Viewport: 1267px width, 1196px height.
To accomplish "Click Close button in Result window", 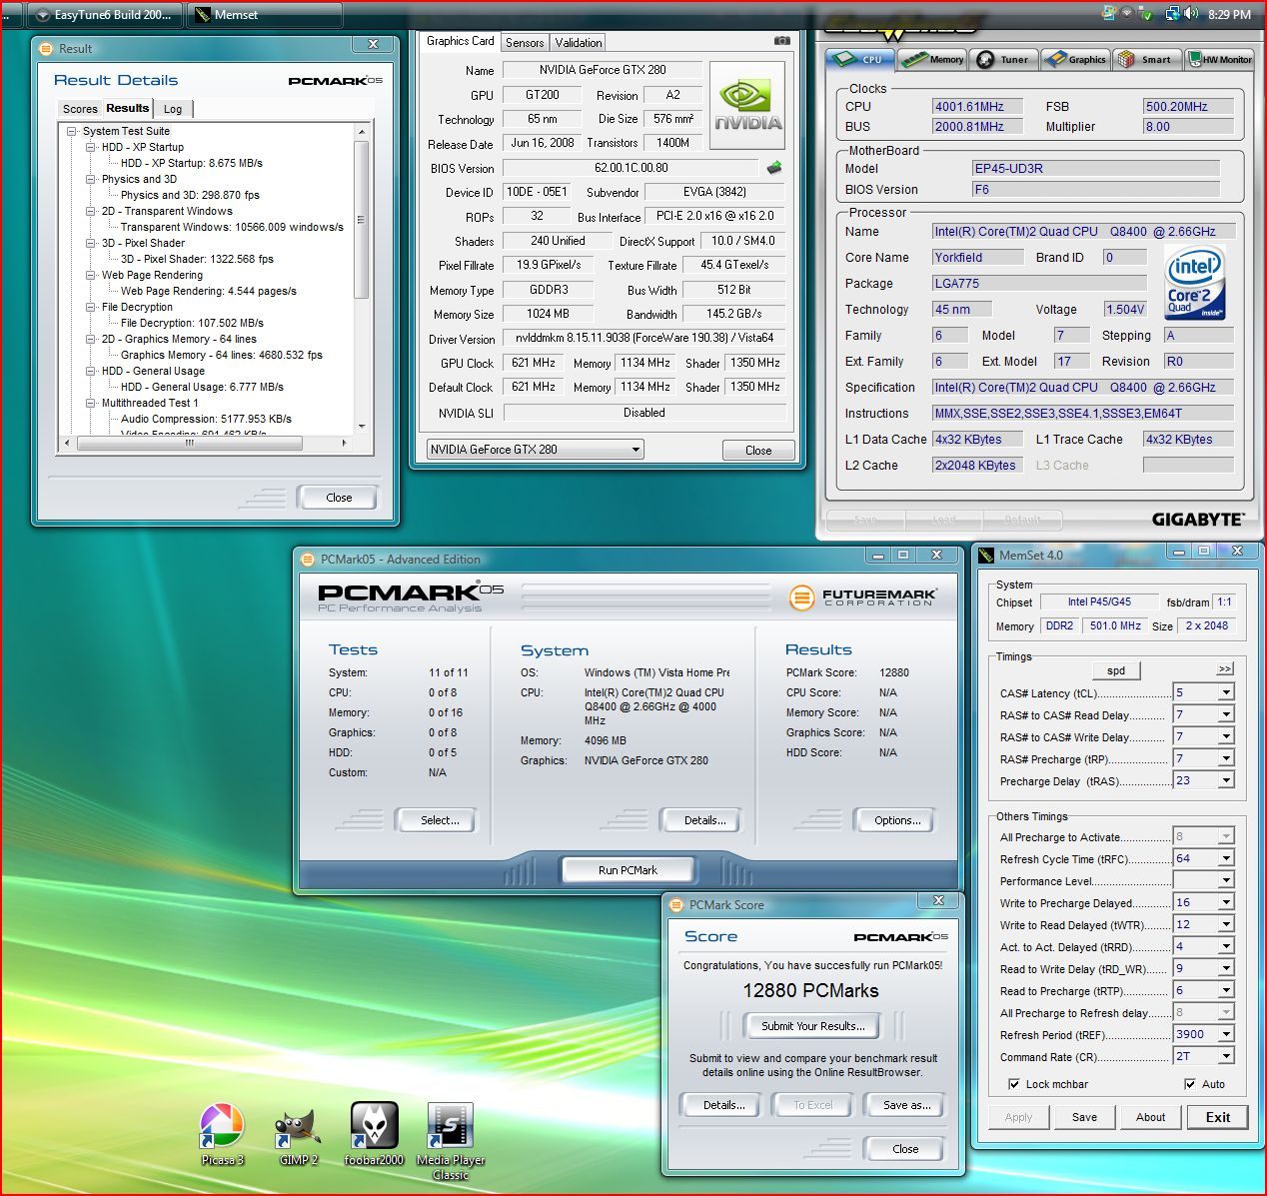I will pyautogui.click(x=339, y=497).
